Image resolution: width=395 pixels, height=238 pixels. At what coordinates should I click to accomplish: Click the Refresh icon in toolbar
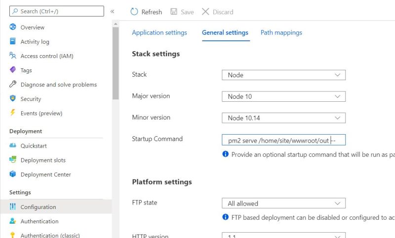click(x=134, y=12)
